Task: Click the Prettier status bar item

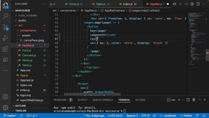Action: click(x=186, y=116)
